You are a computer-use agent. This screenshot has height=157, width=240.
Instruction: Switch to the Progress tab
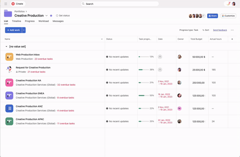(30, 21)
